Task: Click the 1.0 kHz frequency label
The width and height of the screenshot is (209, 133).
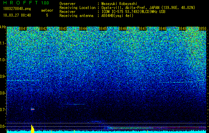Action: [2, 60]
